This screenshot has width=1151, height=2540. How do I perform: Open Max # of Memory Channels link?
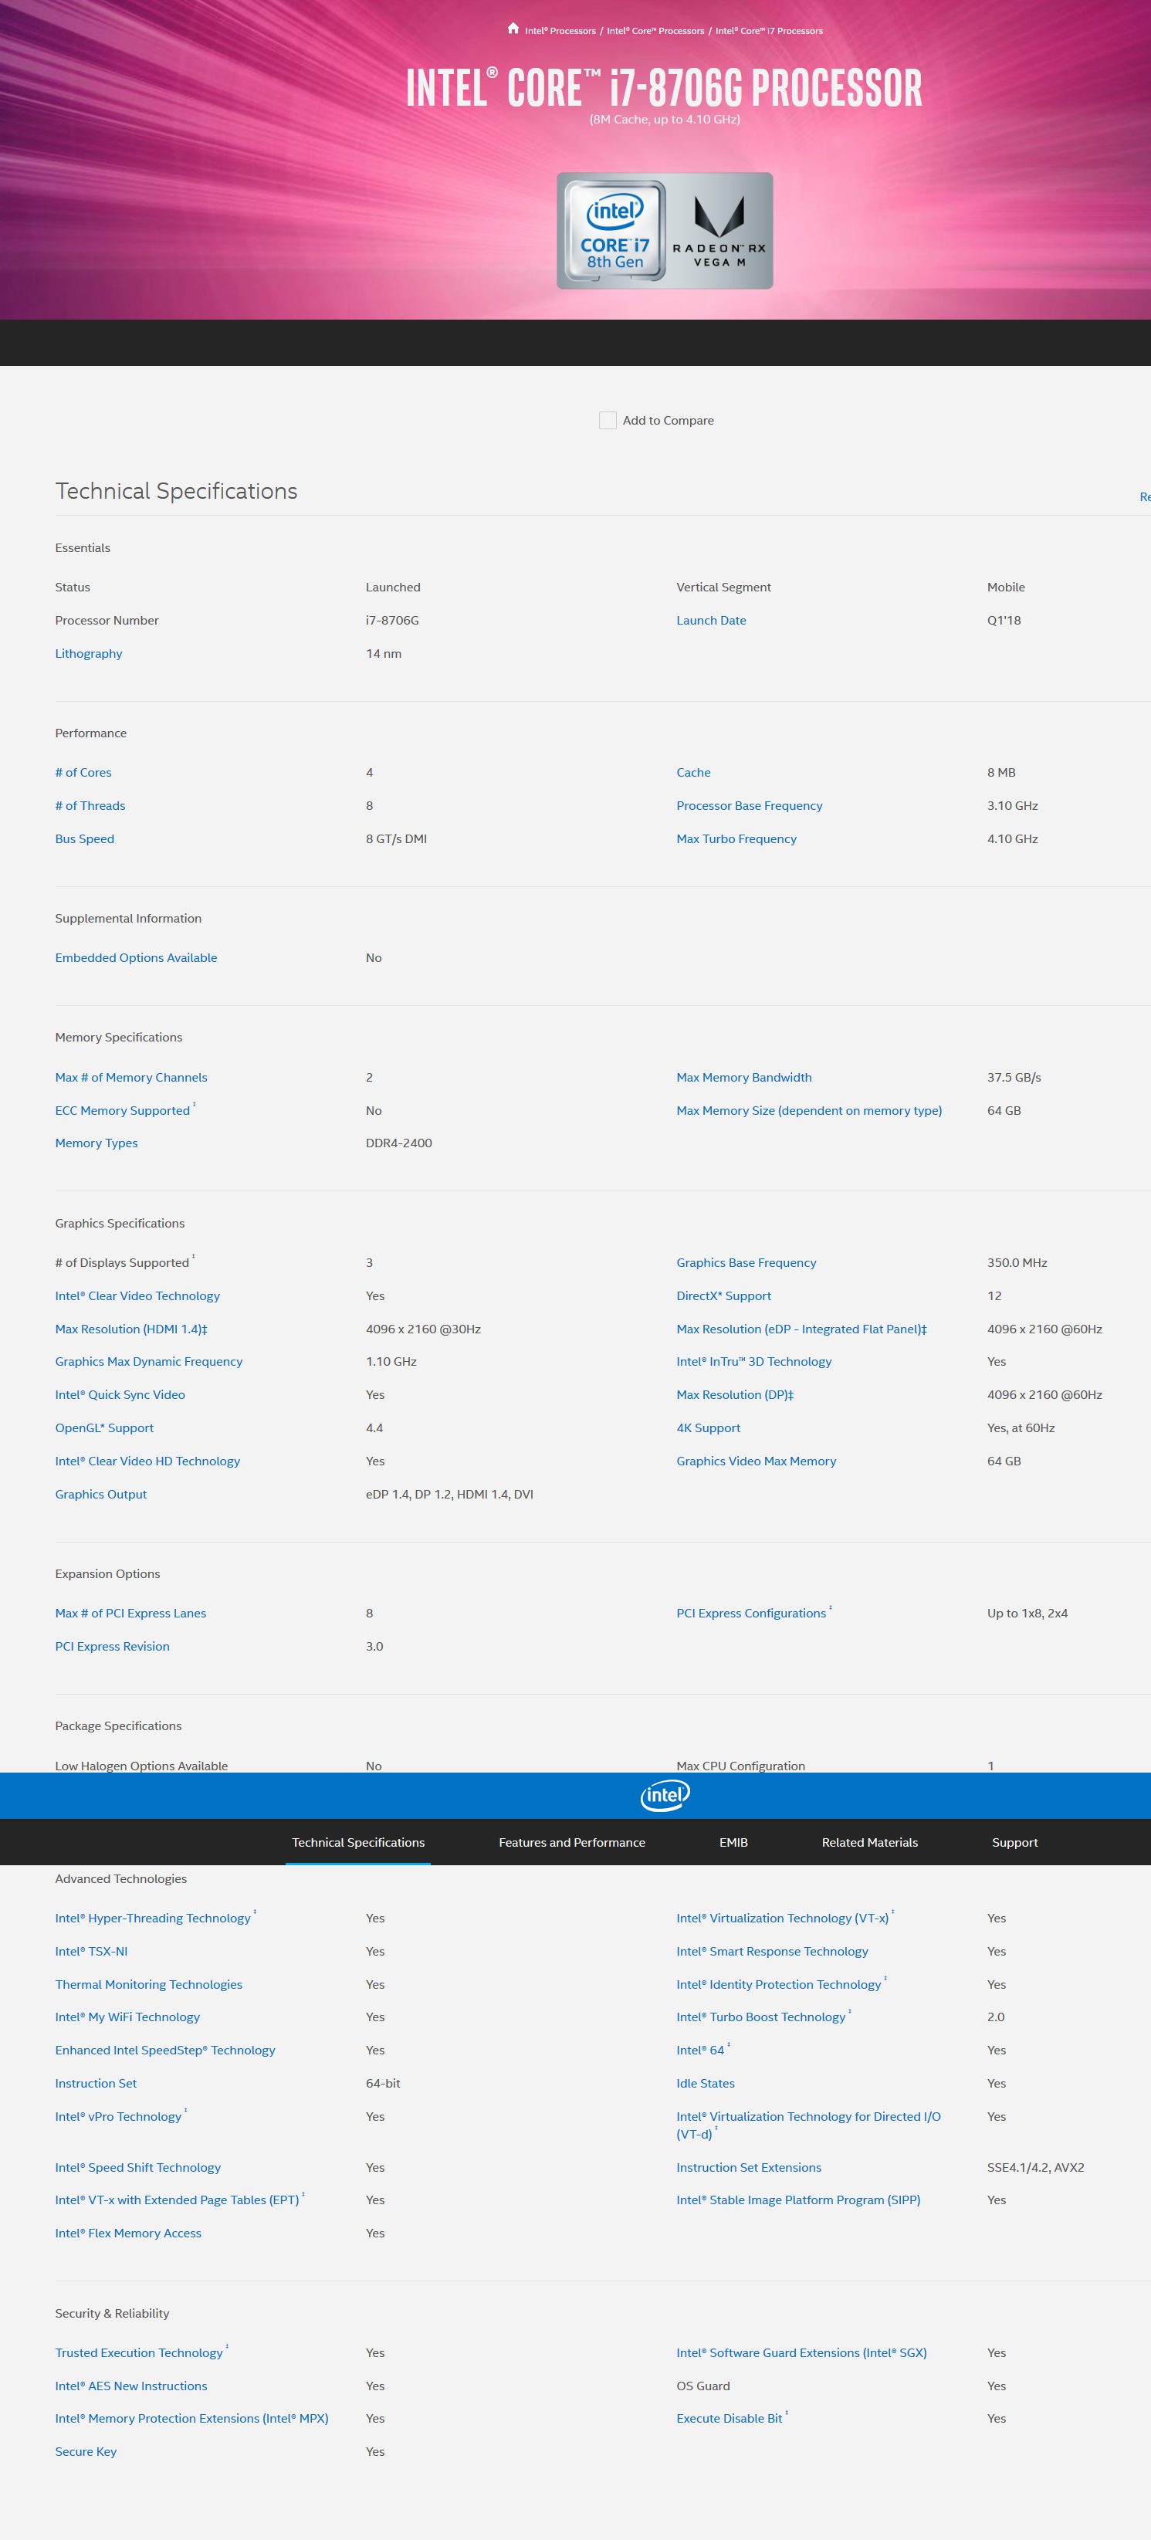point(131,1077)
